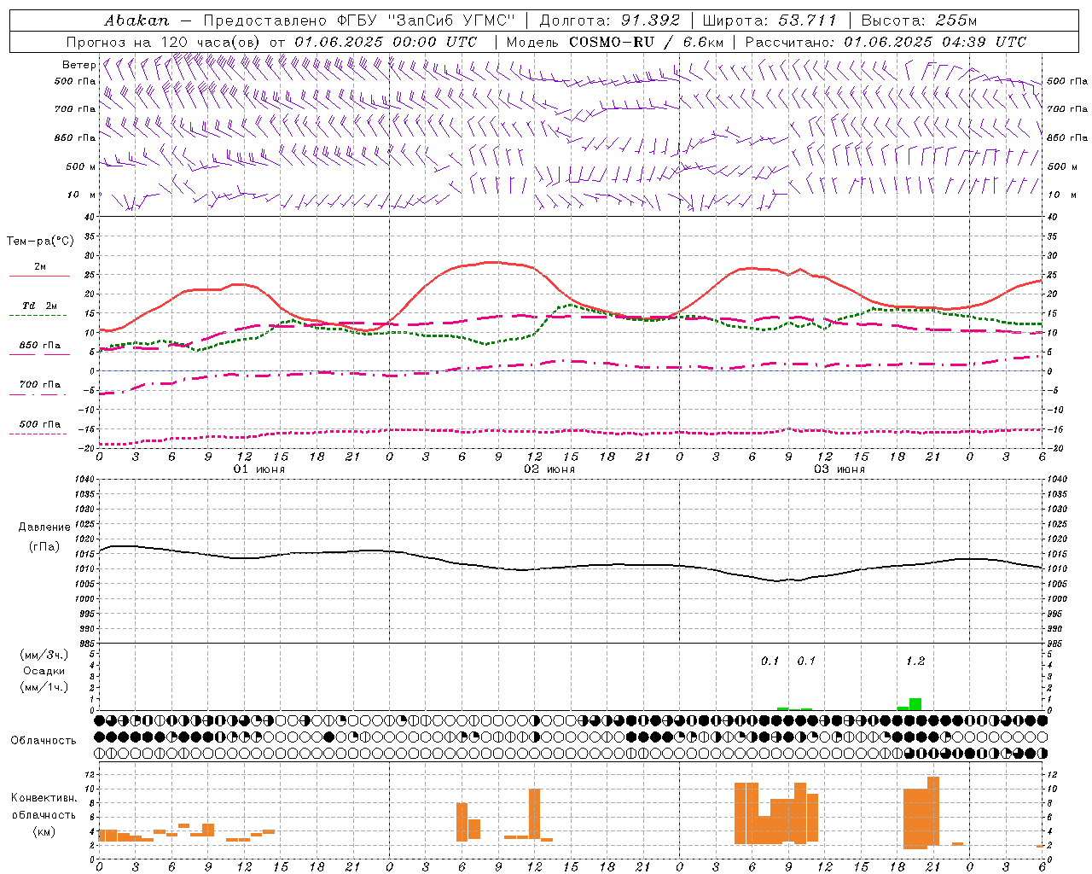Click the 500 гПа dotted legend line in temperature legend
Viewport: 1092px width, 874px height.
tap(38, 434)
